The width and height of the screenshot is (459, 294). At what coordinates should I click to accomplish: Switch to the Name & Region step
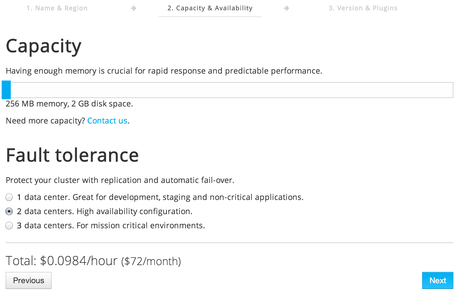(57, 8)
